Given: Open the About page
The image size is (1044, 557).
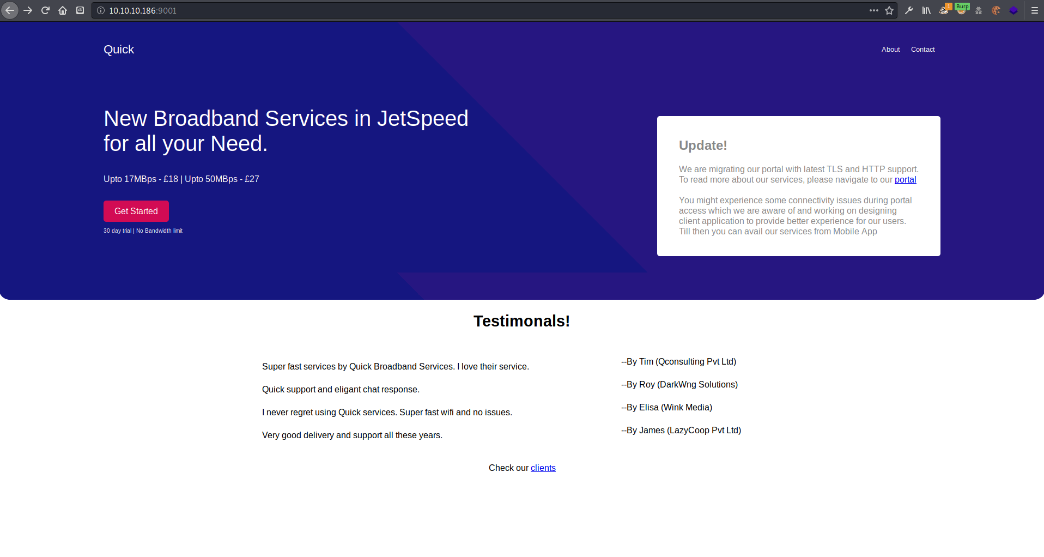Looking at the screenshot, I should 890,50.
